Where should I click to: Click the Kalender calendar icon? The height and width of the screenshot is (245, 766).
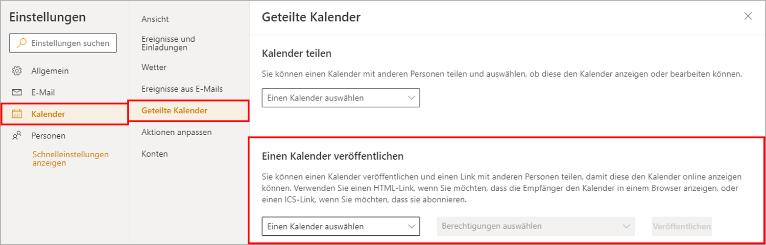tap(17, 114)
